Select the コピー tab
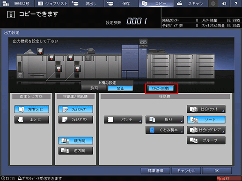 tap(156, 3)
